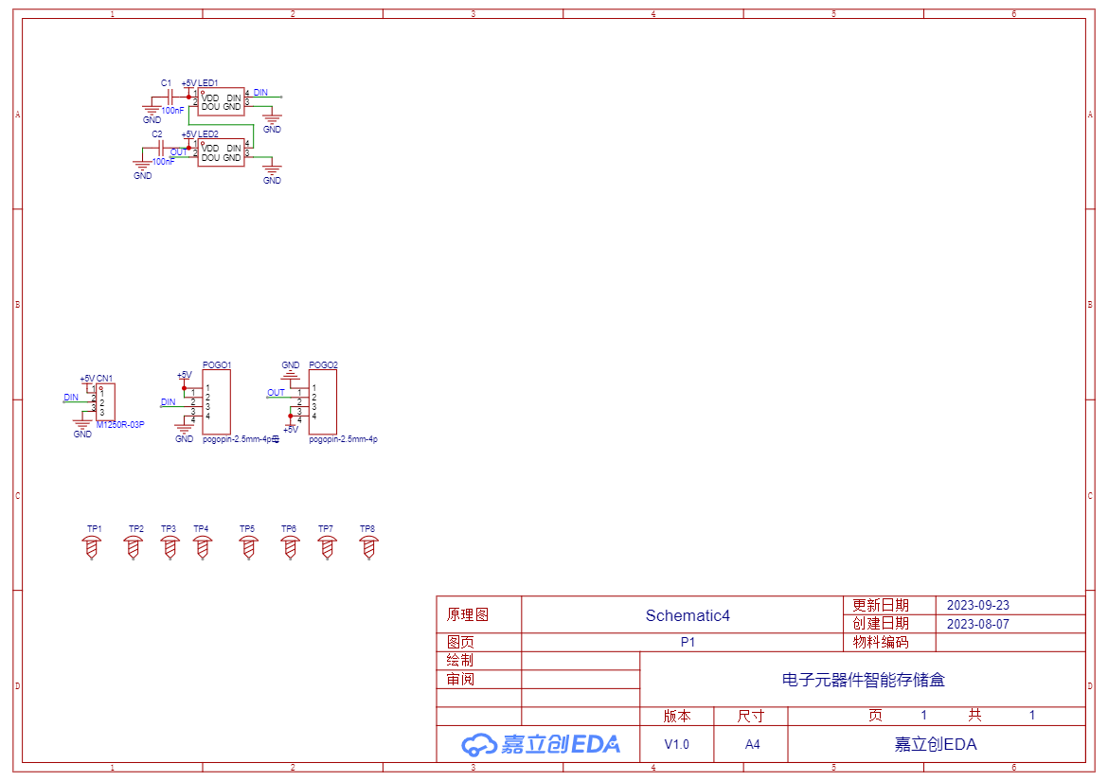Image resolution: width=1108 pixels, height=781 pixels.
Task: Click the DIN net label left of CN1
Action: pyautogui.click(x=71, y=398)
